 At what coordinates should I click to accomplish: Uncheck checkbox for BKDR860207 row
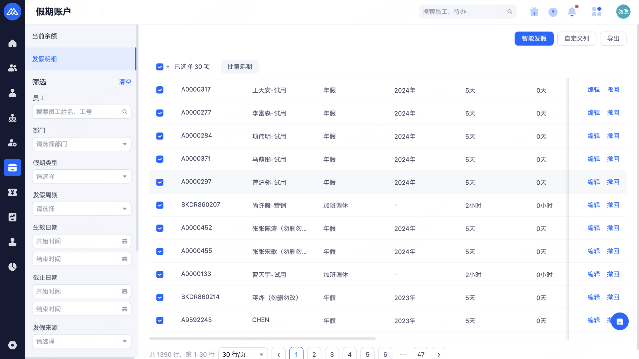coord(160,205)
